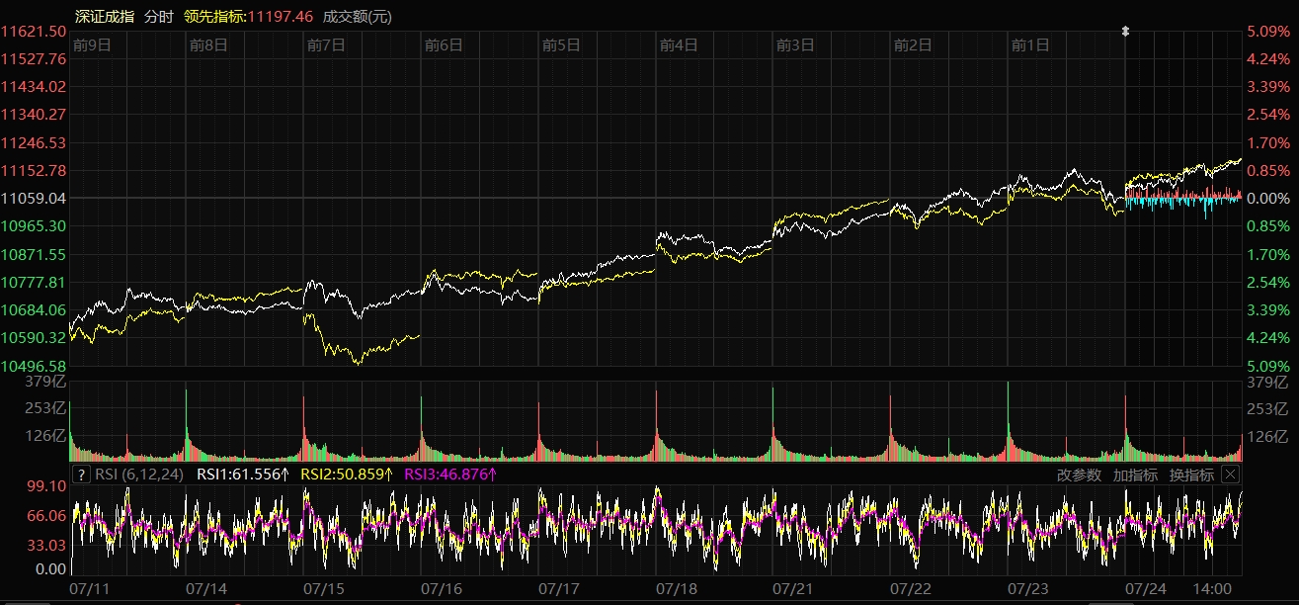The width and height of the screenshot is (1299, 605).
Task: Click the RSI indicator help question-mark icon
Action: click(x=82, y=475)
